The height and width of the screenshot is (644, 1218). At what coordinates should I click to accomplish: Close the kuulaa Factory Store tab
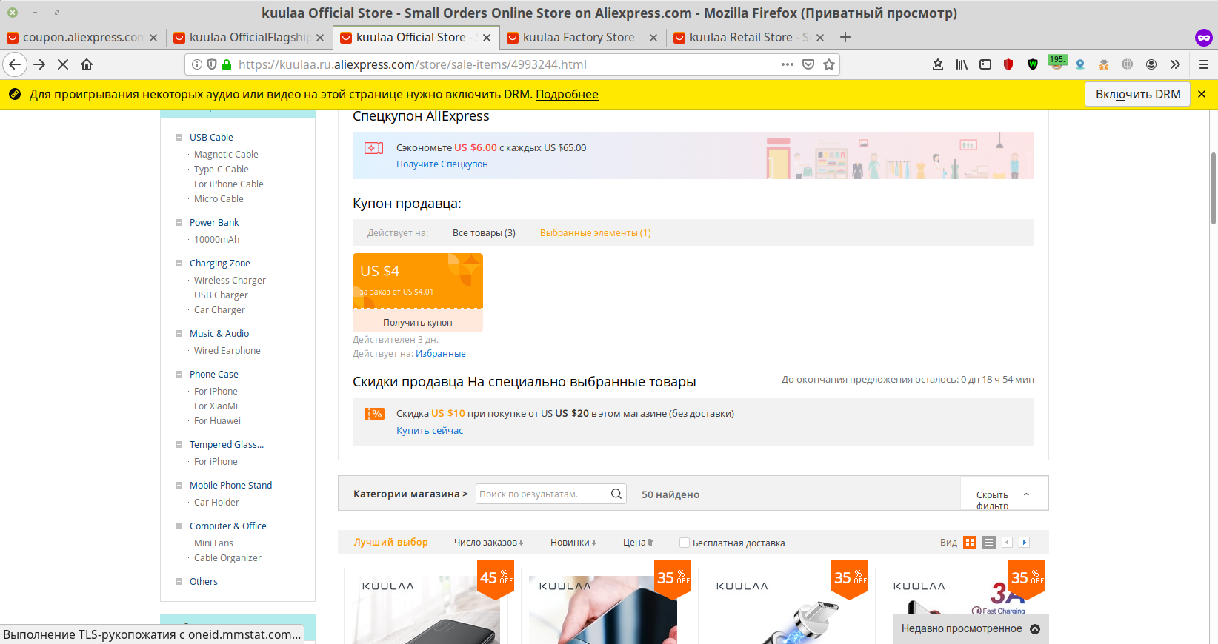pos(653,38)
